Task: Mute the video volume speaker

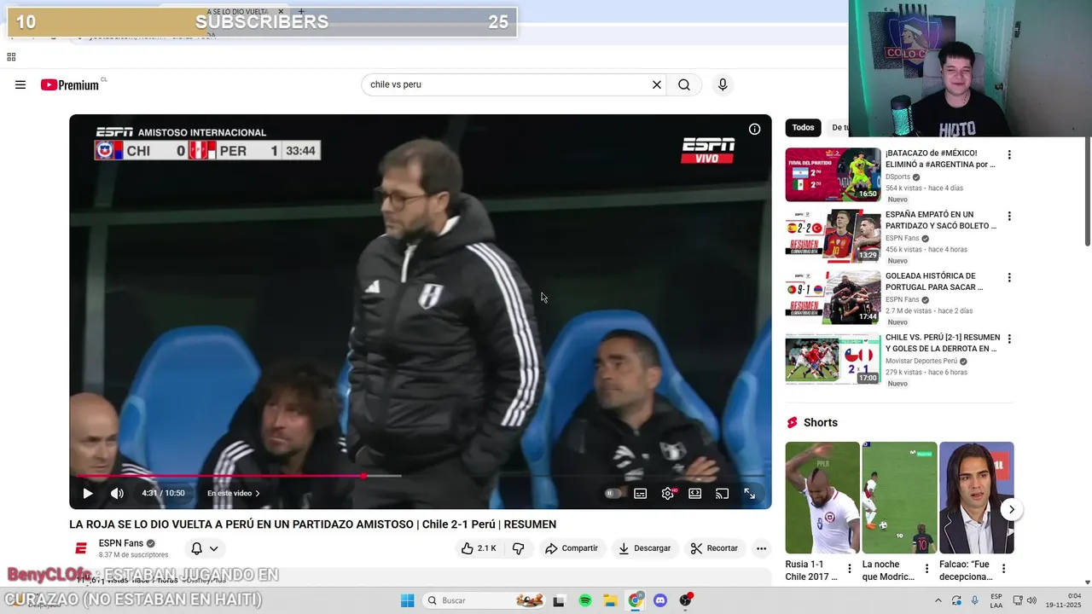Action: (x=117, y=493)
